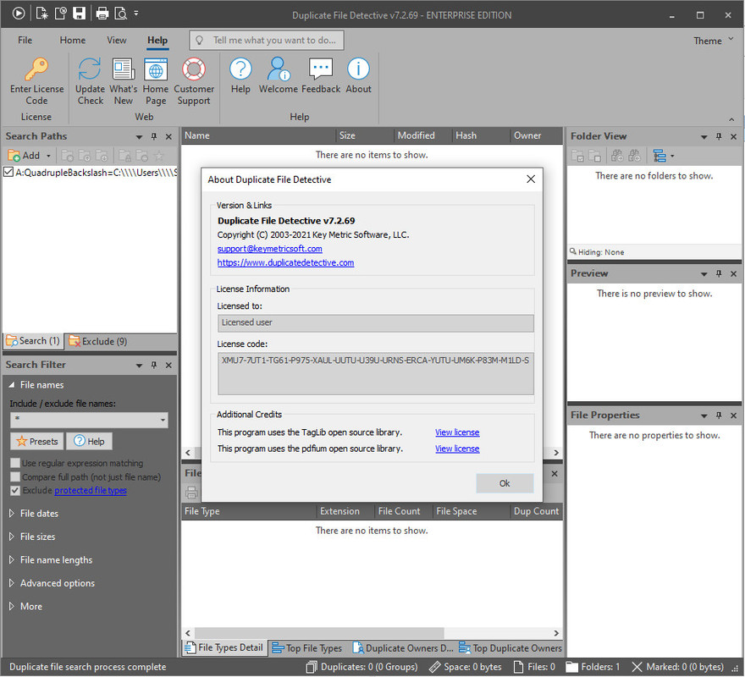
Task: Click the Presets button
Action: point(36,442)
